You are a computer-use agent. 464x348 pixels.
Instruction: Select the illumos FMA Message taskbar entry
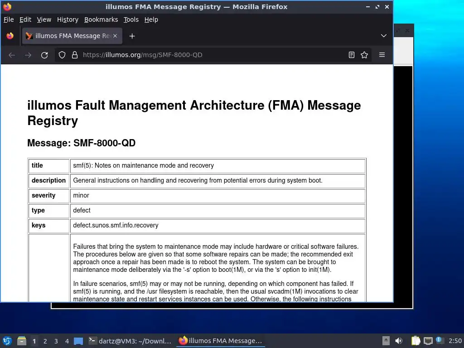click(220, 341)
